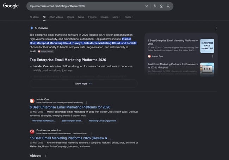Open the Forums tab
229x160 pixels.
92,17
